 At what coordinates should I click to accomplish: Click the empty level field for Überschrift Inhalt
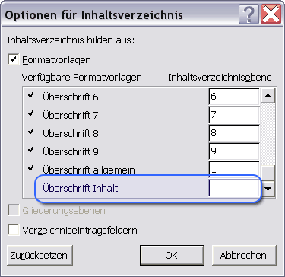point(234,188)
